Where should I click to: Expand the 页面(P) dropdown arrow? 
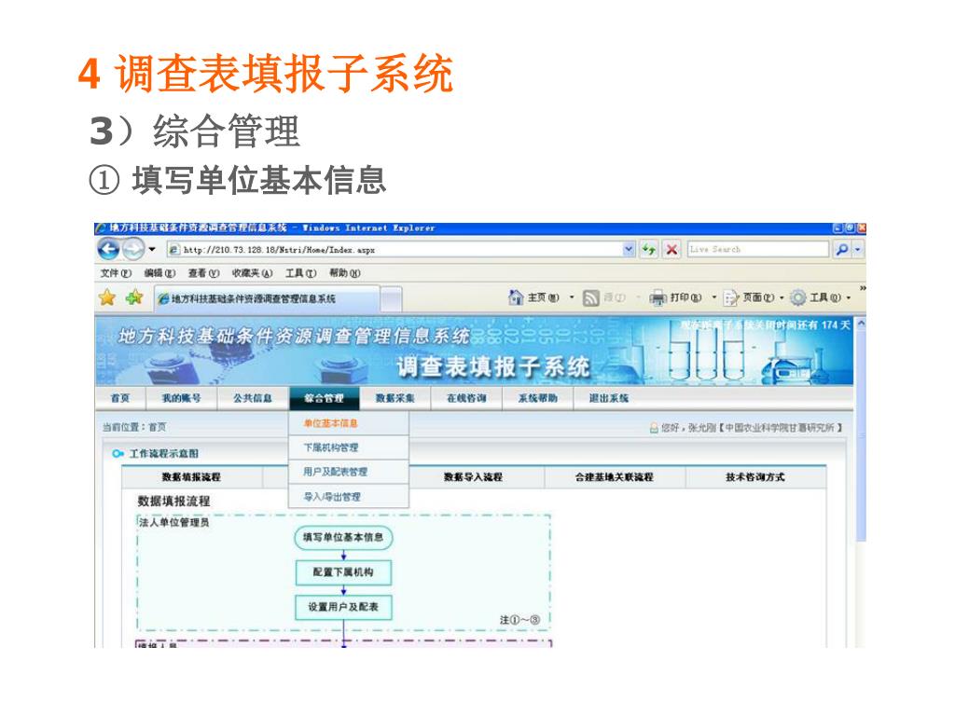click(x=782, y=297)
